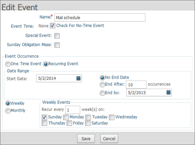Choose the Weekly recurrence radio button
Image resolution: width=195 pixels, height=145 pixels.
coord(8,103)
